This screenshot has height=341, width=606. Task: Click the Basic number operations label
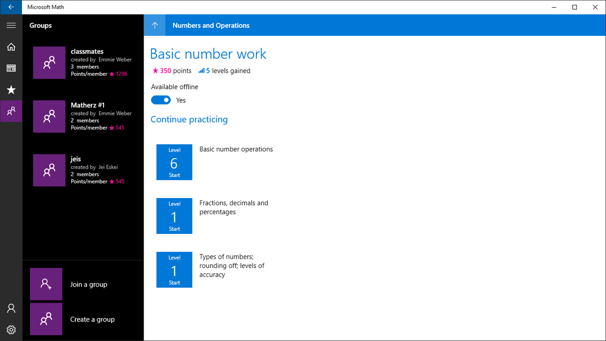pos(236,149)
